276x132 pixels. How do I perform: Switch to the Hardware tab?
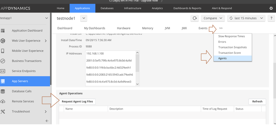123,28
